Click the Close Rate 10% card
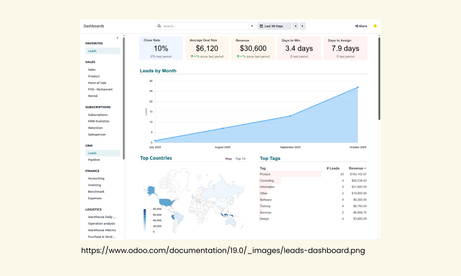 click(x=161, y=48)
